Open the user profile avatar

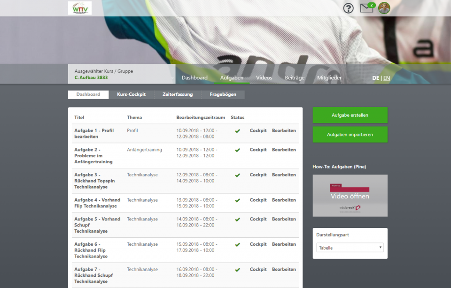[x=384, y=8]
